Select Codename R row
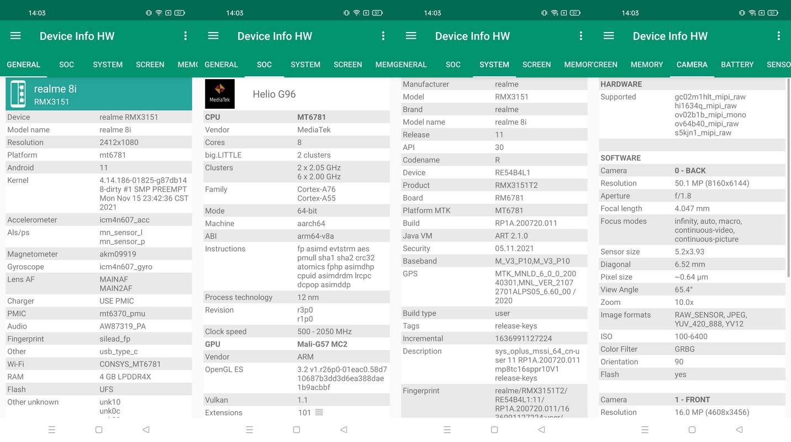 tap(494, 160)
